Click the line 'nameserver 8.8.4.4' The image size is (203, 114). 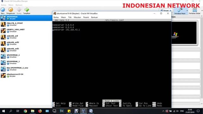pos(63,28)
